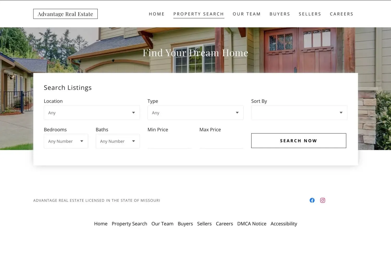Open the DMCA Notice footer link
Screen dimensions: 391x261
(x=252, y=224)
